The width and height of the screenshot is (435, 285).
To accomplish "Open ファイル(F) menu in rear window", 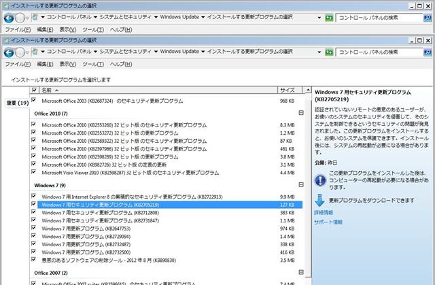I will click(x=18, y=30).
